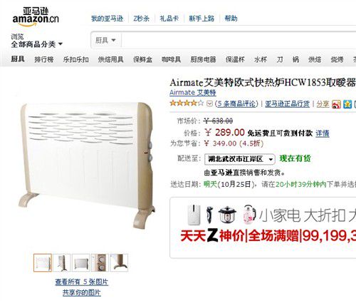Click the Airmate 艾美特 brand link
The height and width of the screenshot is (301, 356).
tap(193, 92)
